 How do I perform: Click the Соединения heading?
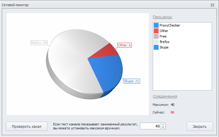click(x=165, y=96)
